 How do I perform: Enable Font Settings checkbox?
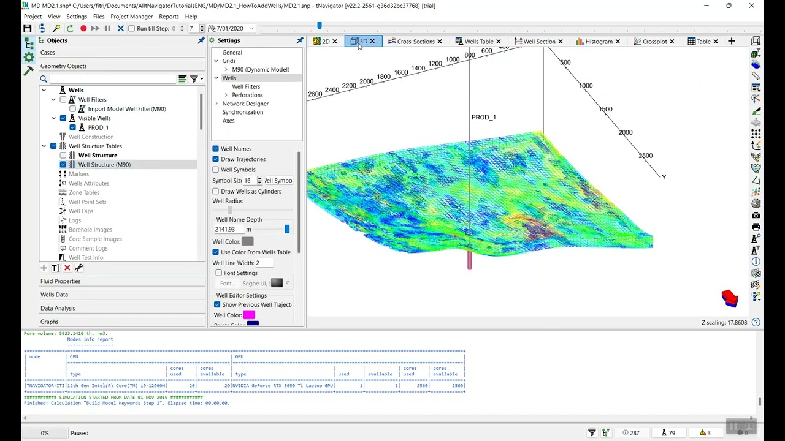click(219, 273)
